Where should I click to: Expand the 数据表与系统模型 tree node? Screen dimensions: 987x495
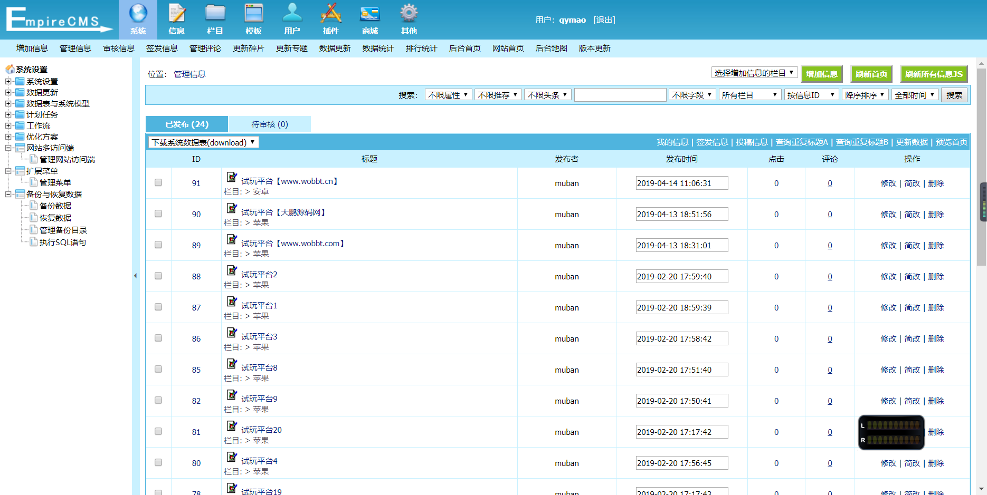[8, 103]
